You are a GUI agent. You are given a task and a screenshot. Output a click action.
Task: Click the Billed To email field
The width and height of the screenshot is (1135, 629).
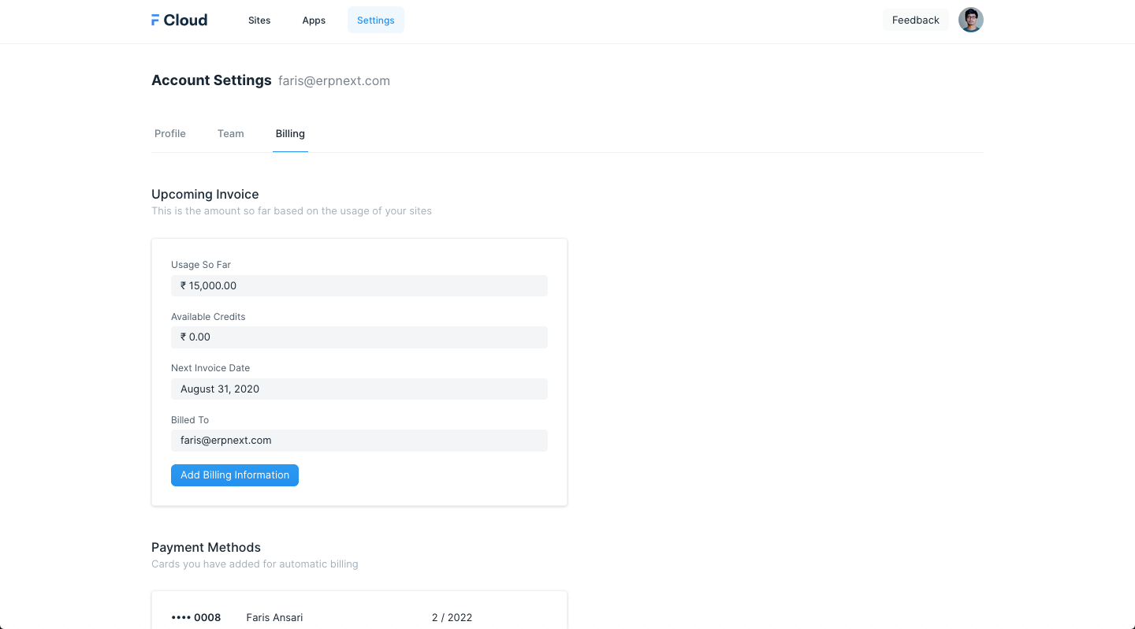point(359,441)
